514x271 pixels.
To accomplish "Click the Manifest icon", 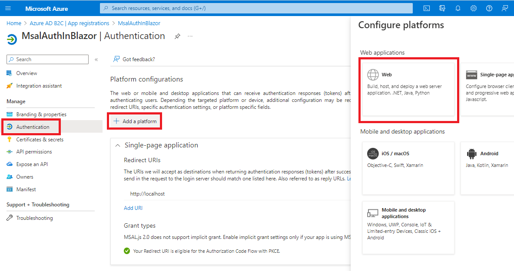I will click(10, 189).
